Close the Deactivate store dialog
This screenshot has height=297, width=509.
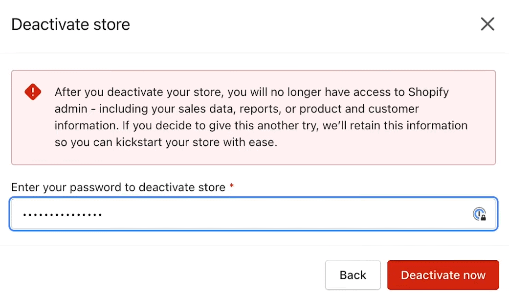pos(487,24)
